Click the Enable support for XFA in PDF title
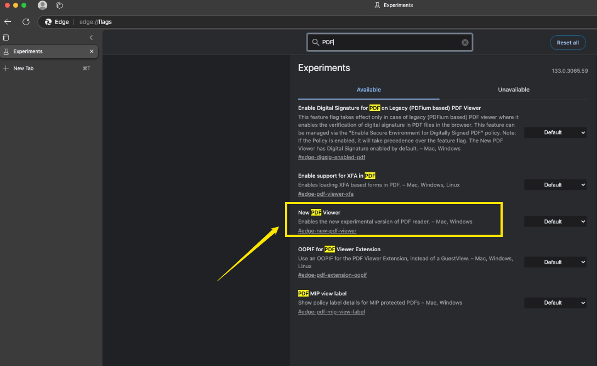This screenshot has height=366, width=597. click(x=337, y=176)
